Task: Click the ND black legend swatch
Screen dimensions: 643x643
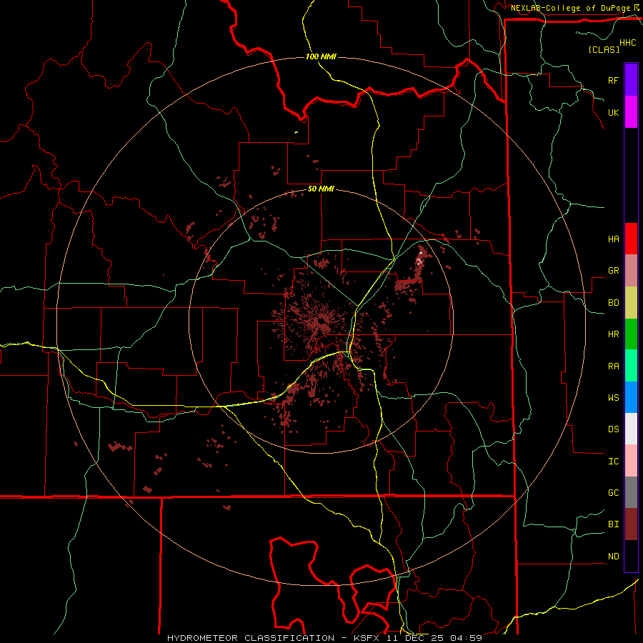Action: pyautogui.click(x=631, y=556)
